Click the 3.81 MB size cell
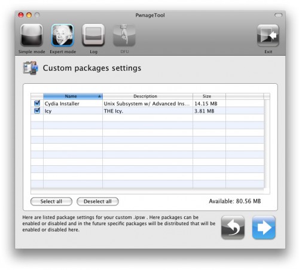The height and width of the screenshot is (270, 299). (205, 111)
